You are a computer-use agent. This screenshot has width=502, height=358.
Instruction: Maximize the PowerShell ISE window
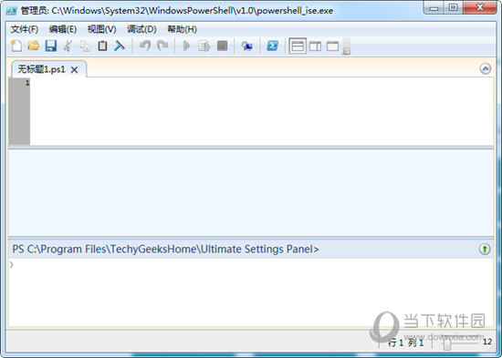(454, 7)
